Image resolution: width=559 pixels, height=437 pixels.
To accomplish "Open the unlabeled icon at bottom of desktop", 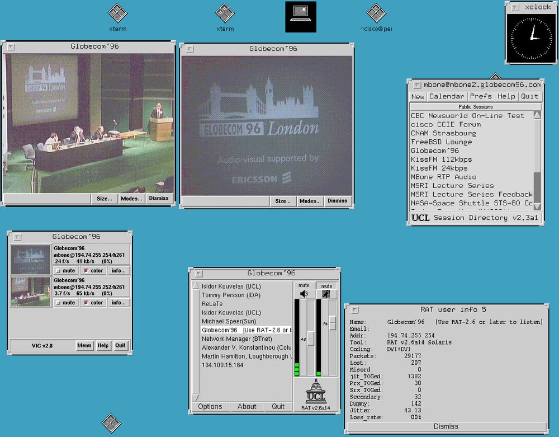I will [111, 424].
